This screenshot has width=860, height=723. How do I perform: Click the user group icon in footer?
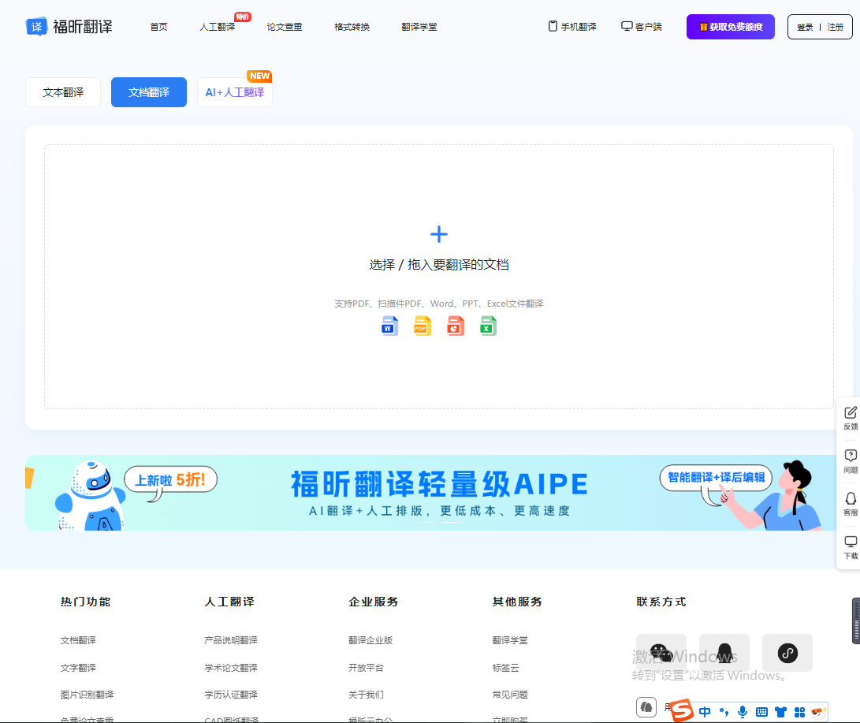(x=646, y=707)
